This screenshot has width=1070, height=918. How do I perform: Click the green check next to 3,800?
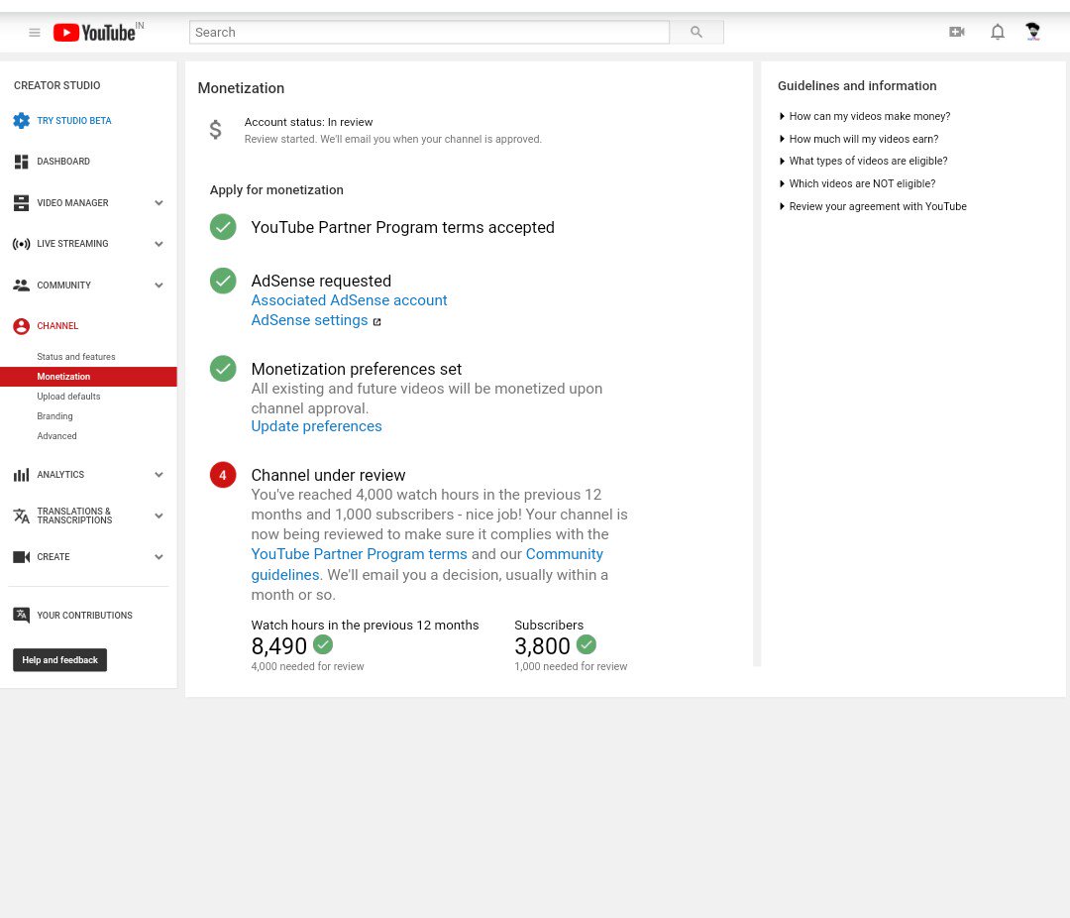click(587, 644)
